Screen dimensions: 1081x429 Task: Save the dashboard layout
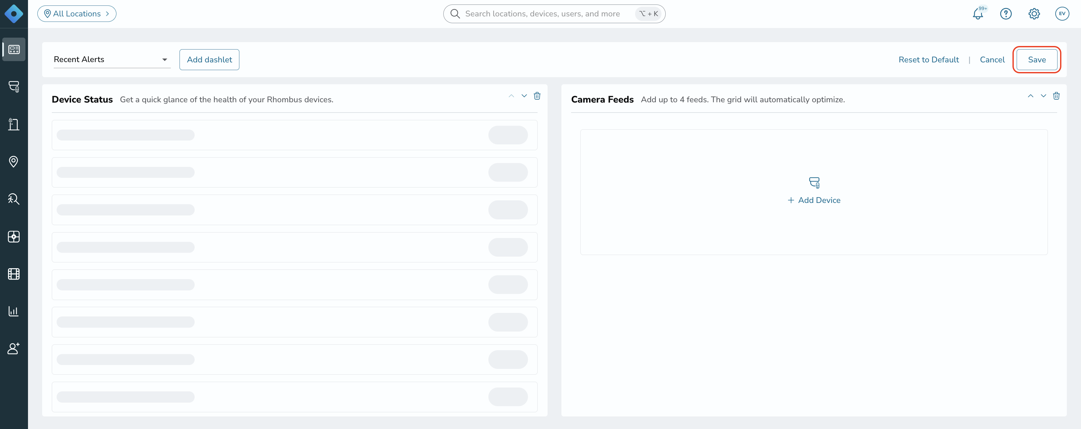pos(1037,59)
